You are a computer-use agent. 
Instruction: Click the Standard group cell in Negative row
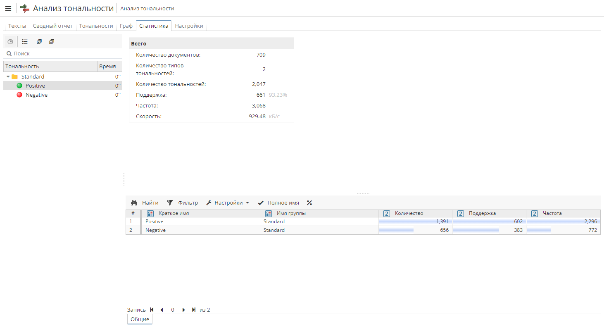319,230
